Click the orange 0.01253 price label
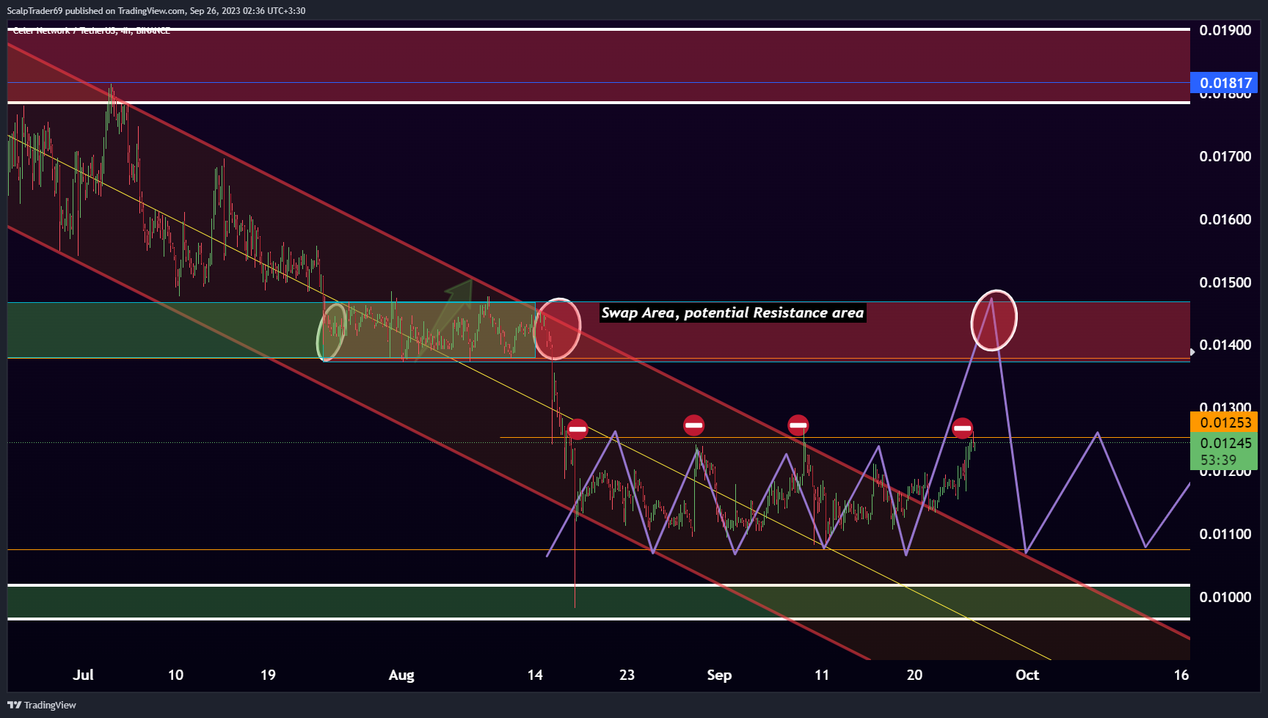Screen dimensions: 1268x718 1224,422
